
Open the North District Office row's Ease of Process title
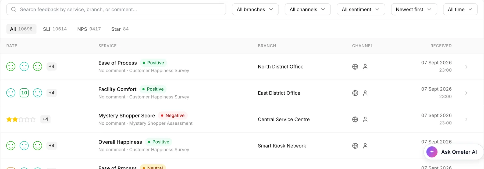(118, 63)
